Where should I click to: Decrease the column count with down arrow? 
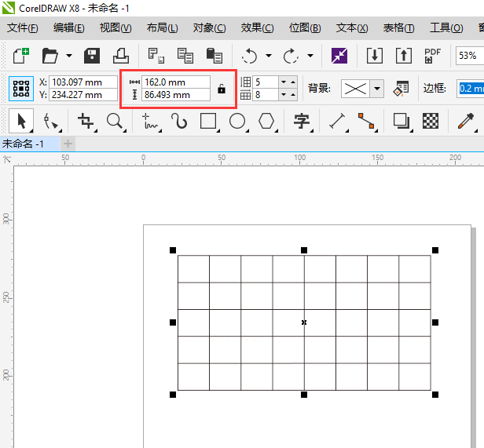284,95
